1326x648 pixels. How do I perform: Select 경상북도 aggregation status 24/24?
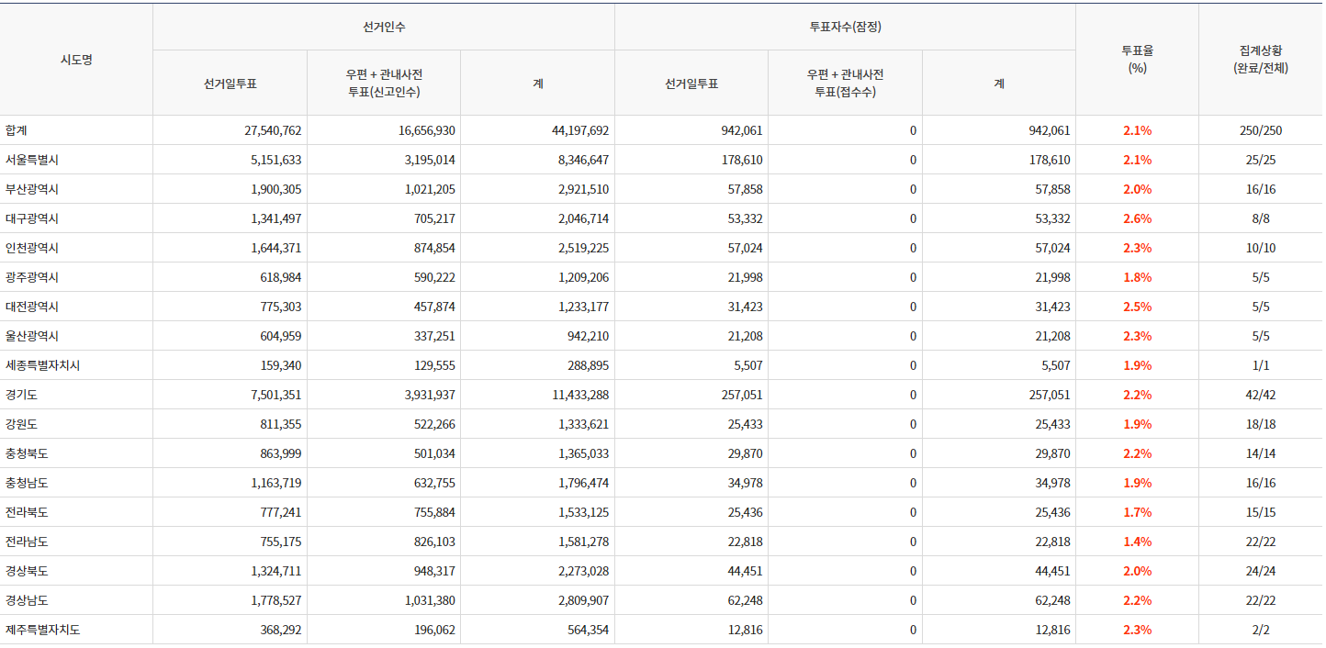1260,571
